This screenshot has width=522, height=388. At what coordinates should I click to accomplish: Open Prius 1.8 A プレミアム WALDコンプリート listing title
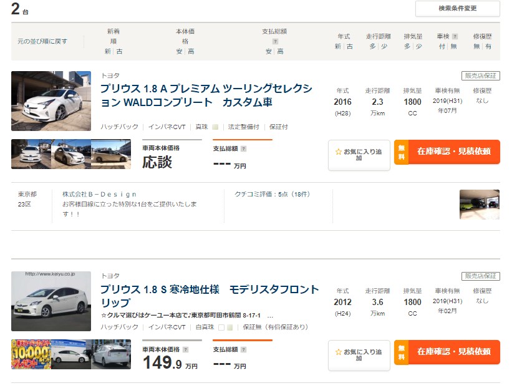tap(206, 95)
